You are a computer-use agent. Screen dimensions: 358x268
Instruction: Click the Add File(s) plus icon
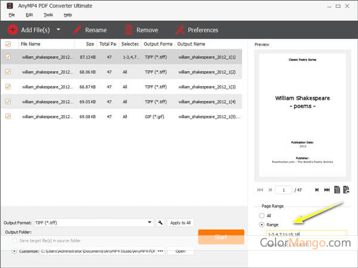(13, 30)
